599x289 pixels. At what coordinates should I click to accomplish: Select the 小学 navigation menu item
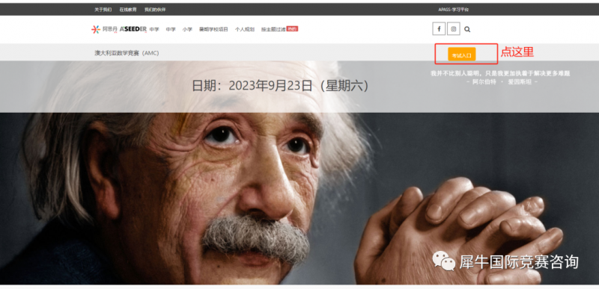coord(187,29)
